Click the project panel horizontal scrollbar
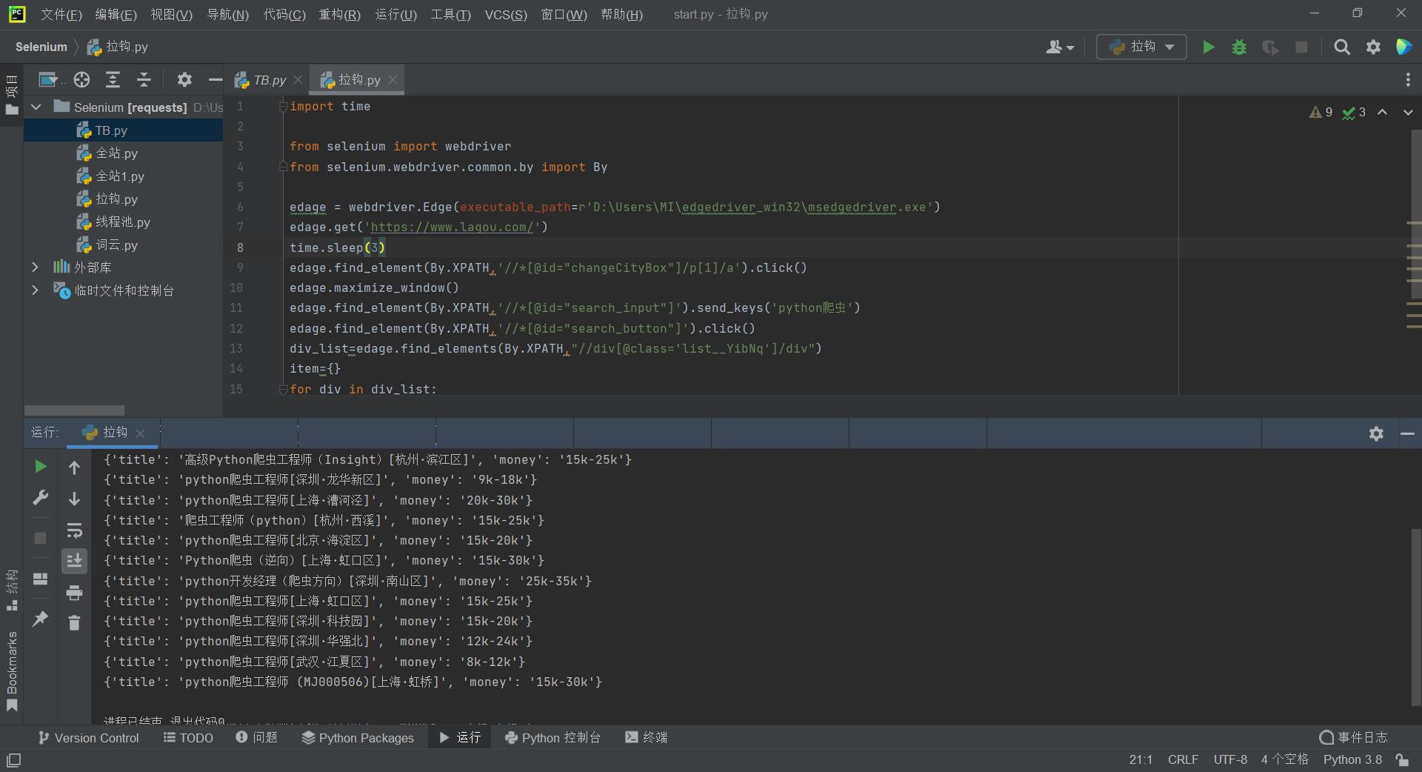 tap(74, 410)
